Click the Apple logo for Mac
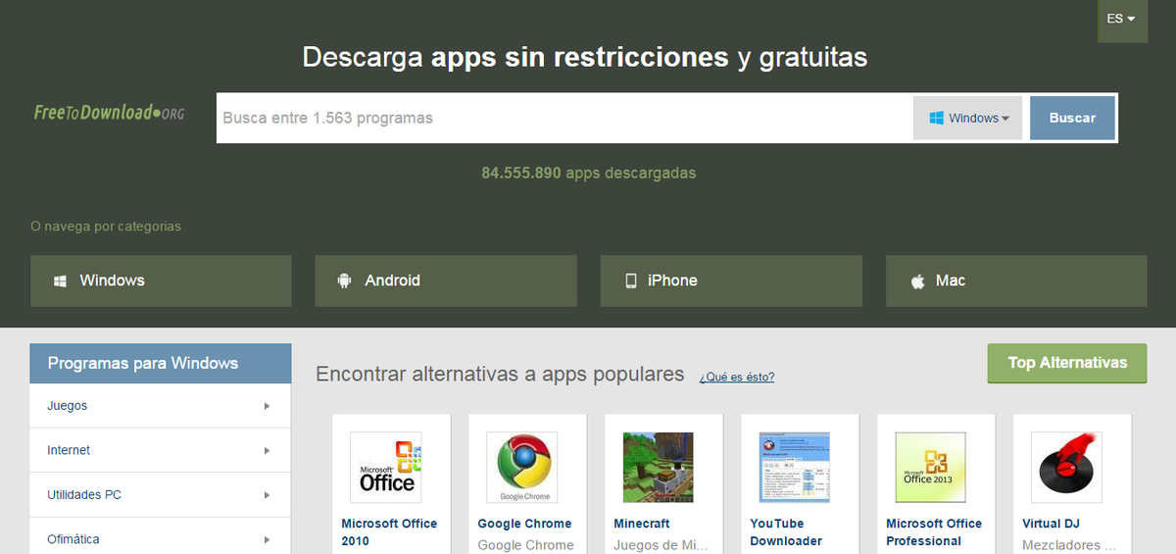 (x=918, y=281)
